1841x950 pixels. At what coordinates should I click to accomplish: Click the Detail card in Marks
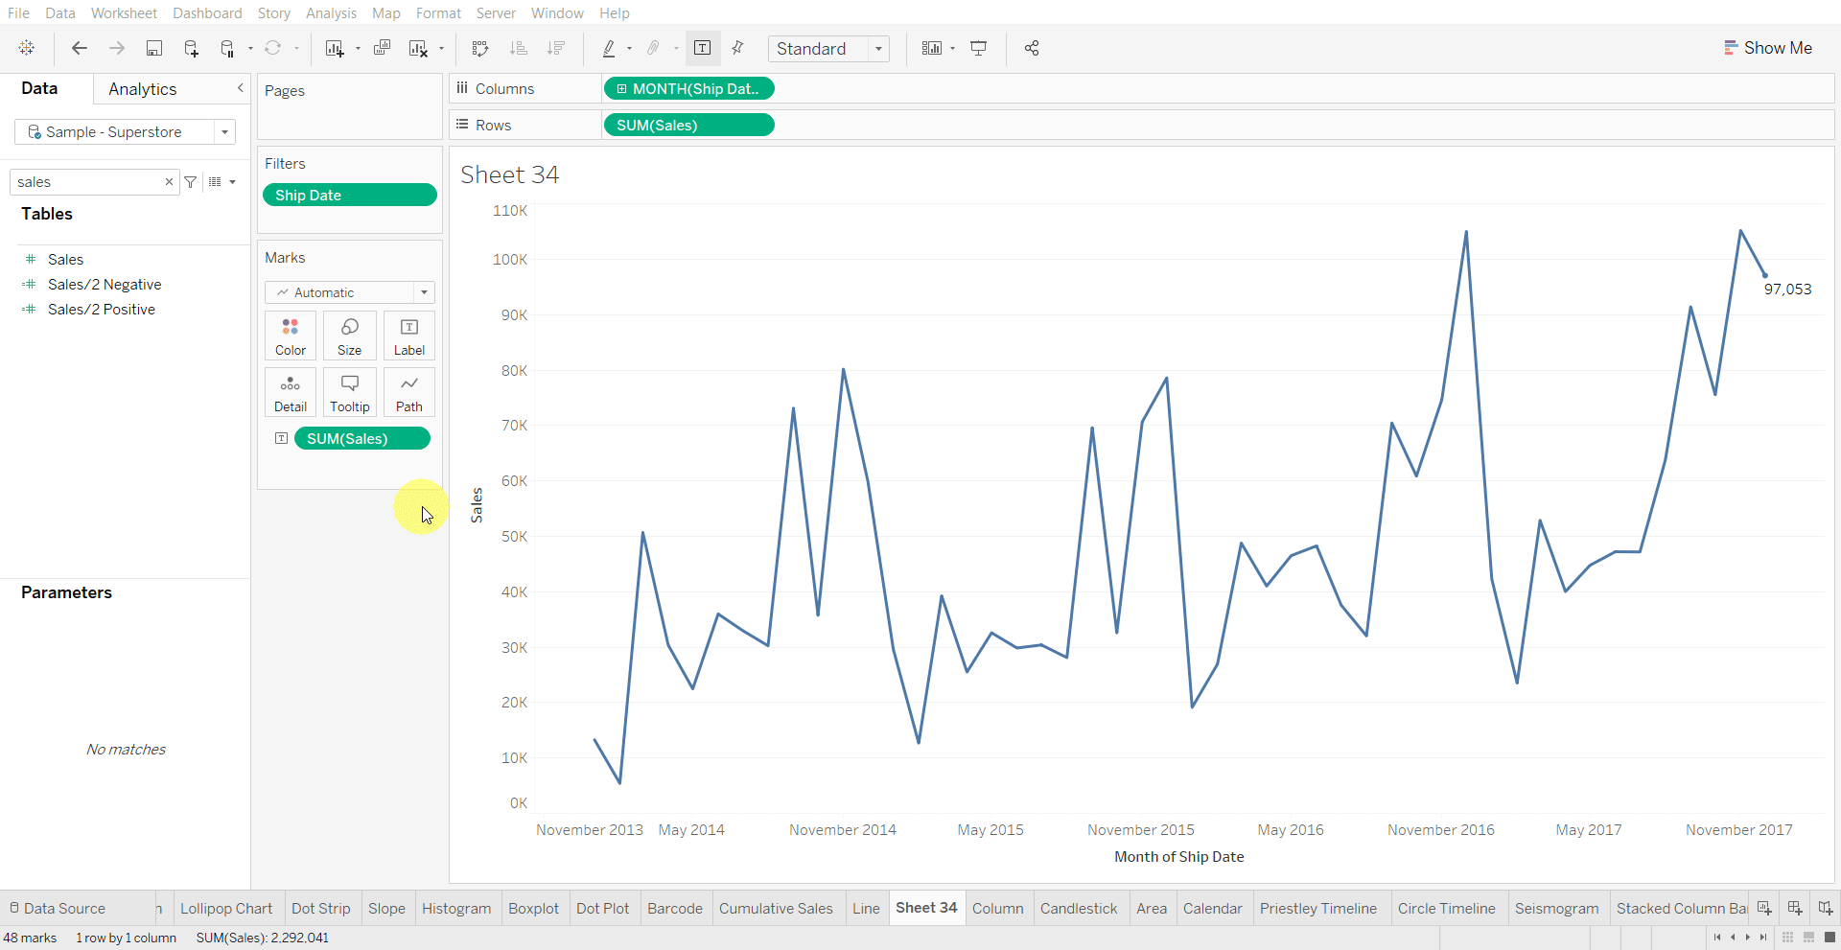291,393
